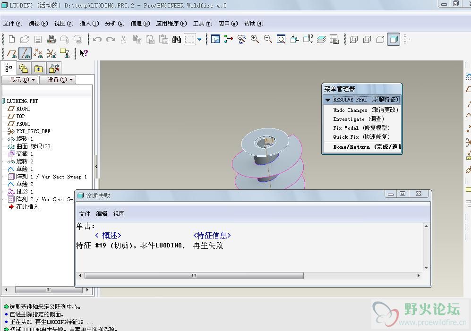The width and height of the screenshot is (471, 331).
Task: Open the 工具(T) main menu
Action: pyautogui.click(x=203, y=24)
